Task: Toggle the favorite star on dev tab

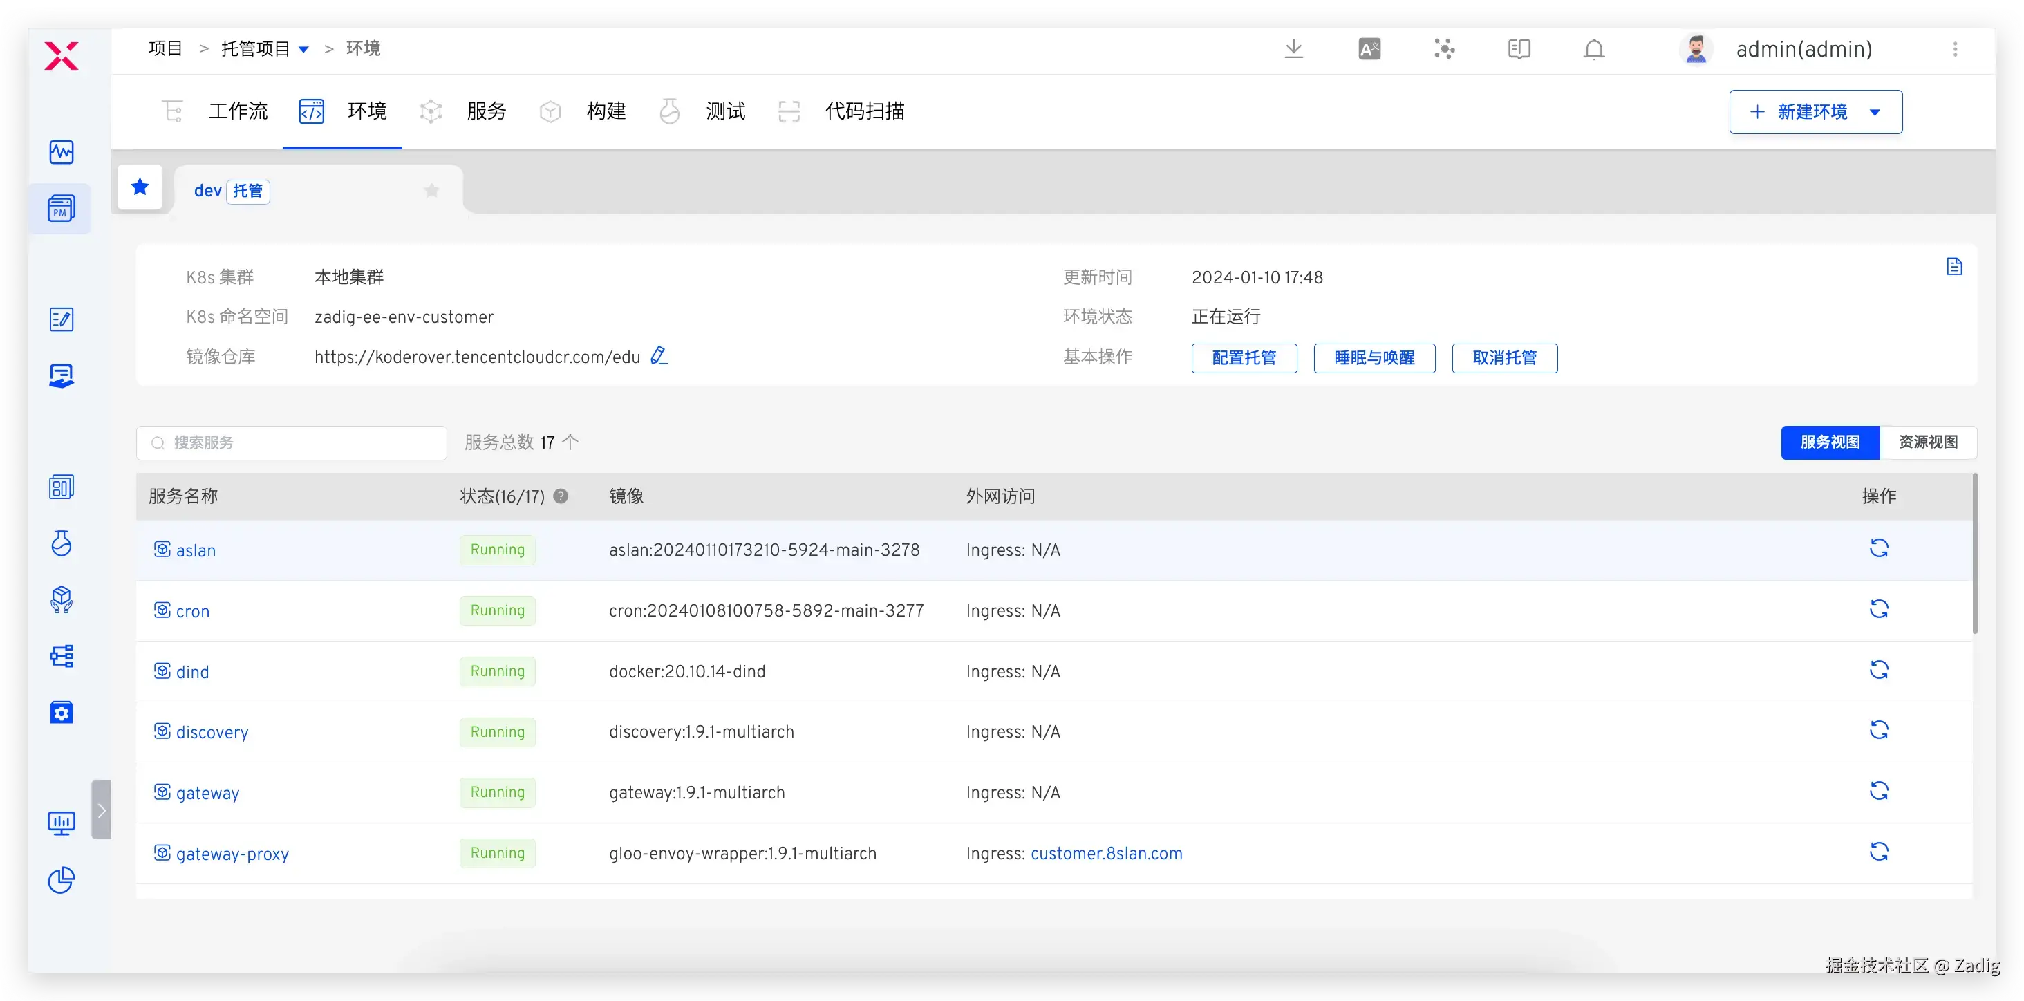Action: click(431, 190)
